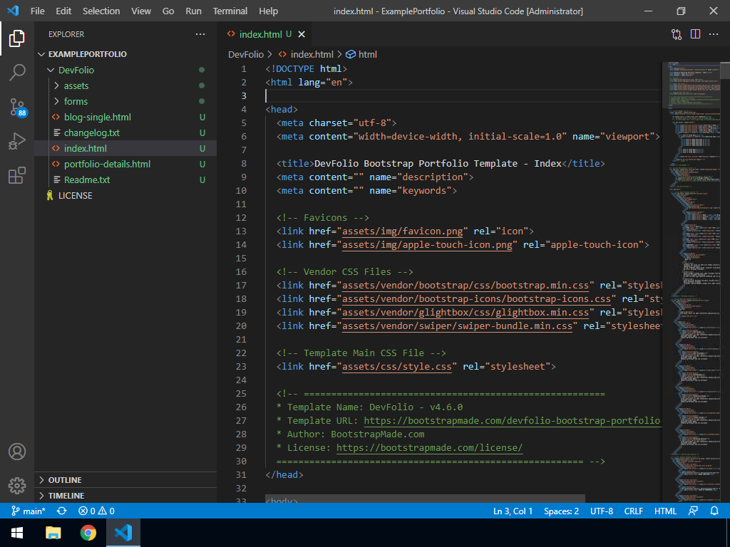The height and width of the screenshot is (547, 730).
Task: Open Source Control view with 88 badge
Action: point(17,107)
